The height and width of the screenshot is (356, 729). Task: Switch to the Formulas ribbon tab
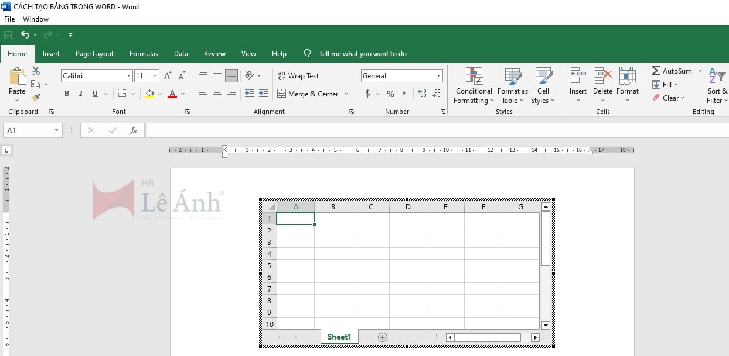tap(144, 54)
